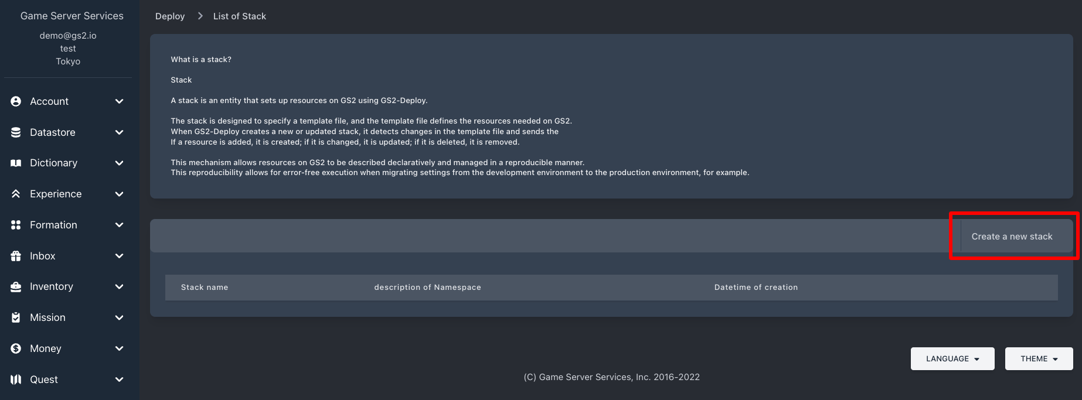Expand the Quest menu chevron
Image resolution: width=1082 pixels, height=400 pixels.
click(x=120, y=380)
